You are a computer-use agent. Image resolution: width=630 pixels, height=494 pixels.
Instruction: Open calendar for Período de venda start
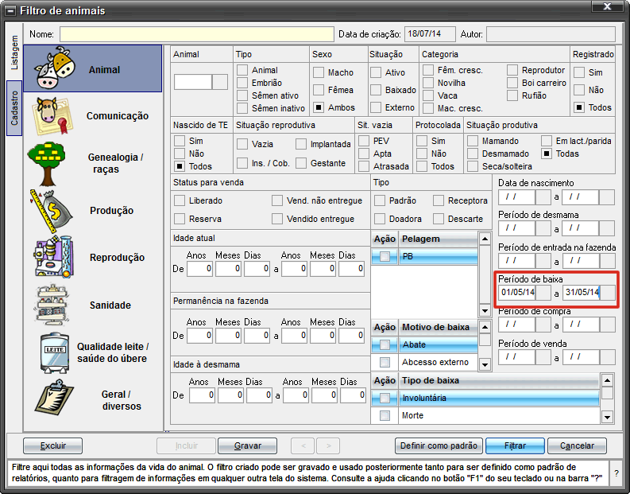point(543,357)
